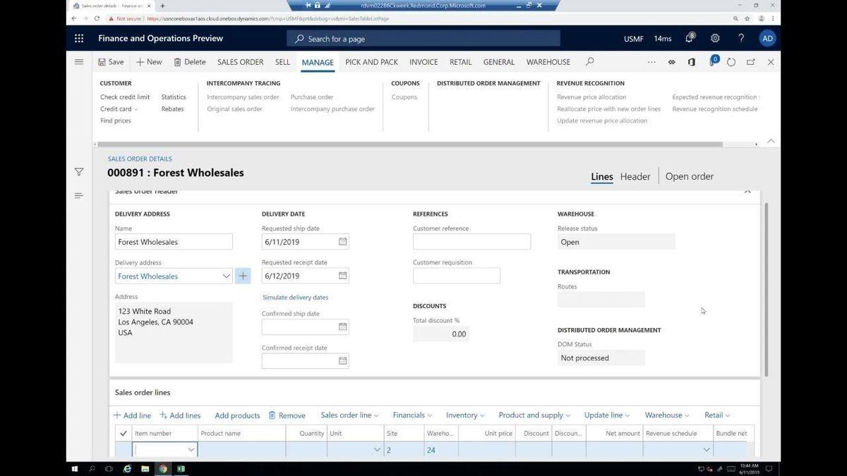Search the action pane with magnifier

[x=589, y=62]
